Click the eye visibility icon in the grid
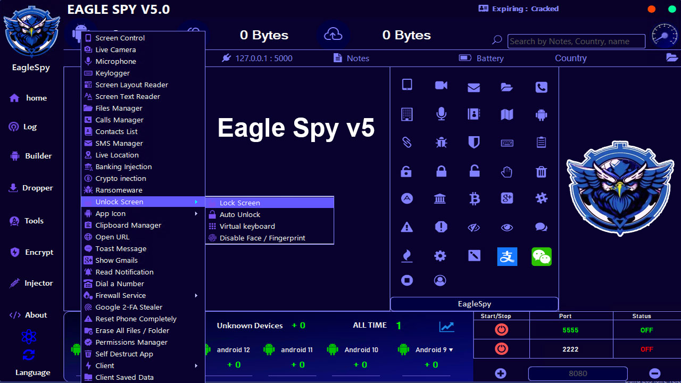Image resolution: width=681 pixels, height=383 pixels. (507, 227)
